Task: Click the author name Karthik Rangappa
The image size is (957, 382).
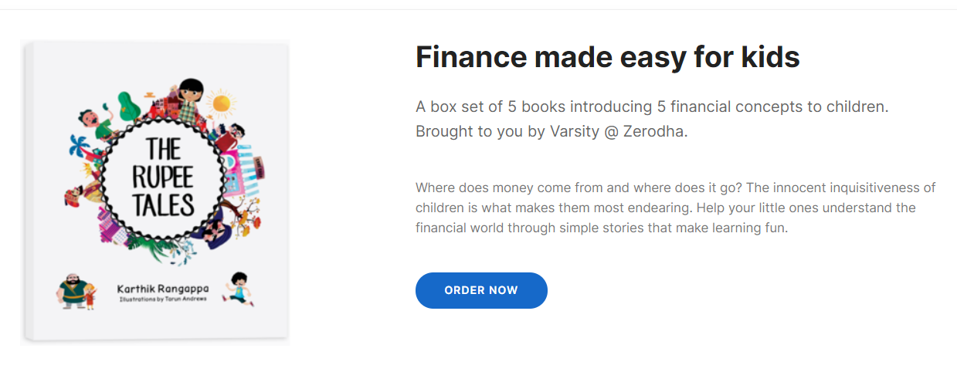Action: [x=162, y=288]
